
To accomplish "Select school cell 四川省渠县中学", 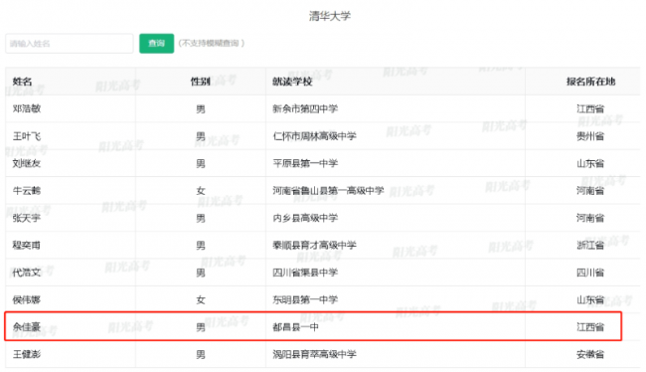I will [x=305, y=273].
